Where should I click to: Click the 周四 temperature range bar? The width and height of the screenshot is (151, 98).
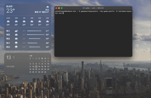[x=36, y=34]
